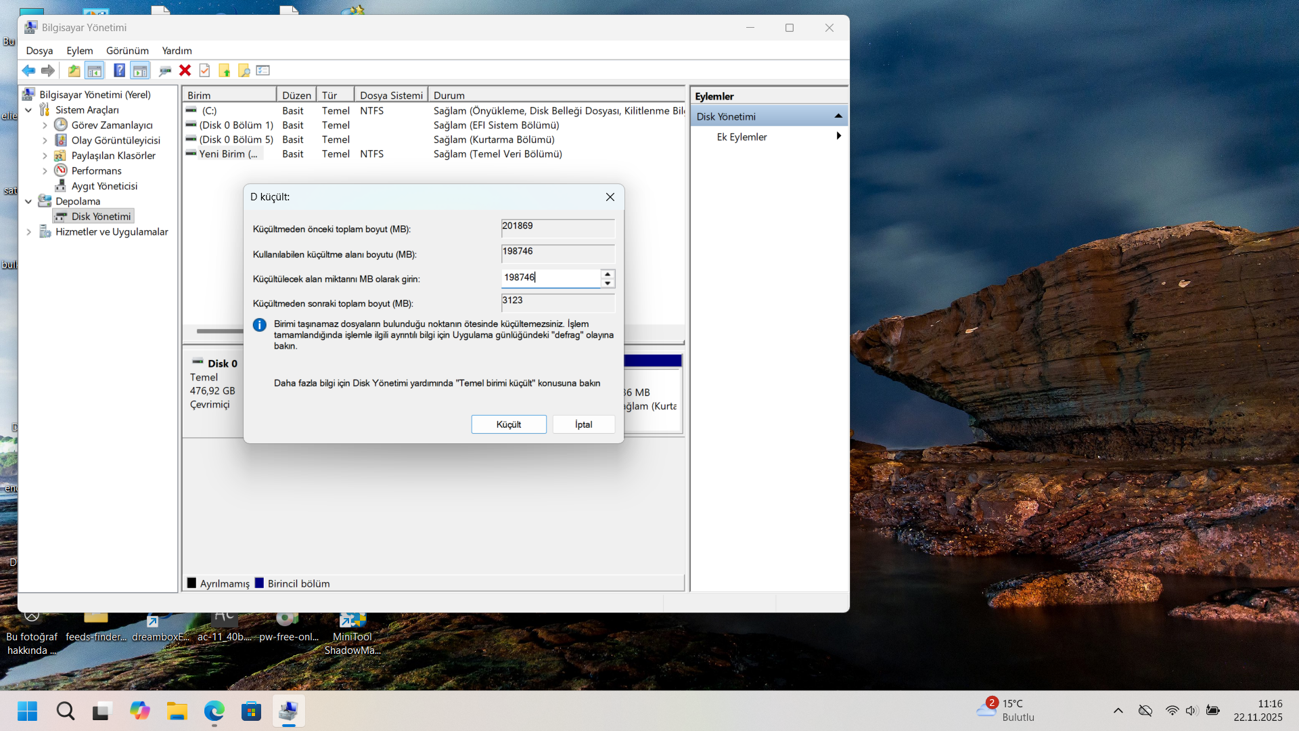
Task: Click the red X delete icon
Action: point(185,70)
